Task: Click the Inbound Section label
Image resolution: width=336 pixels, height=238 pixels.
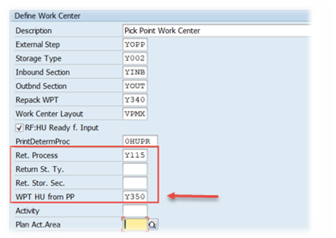Action: (x=43, y=72)
